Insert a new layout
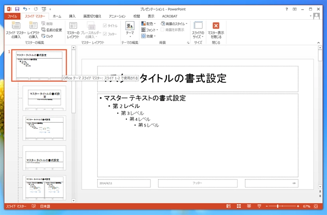Screen dimensions: 327x215 (33, 30)
